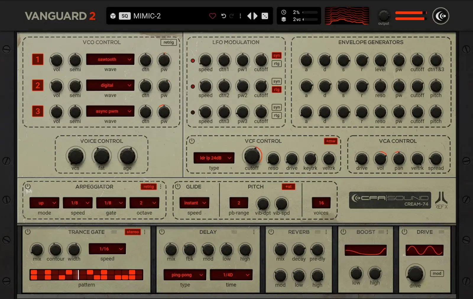Open the delay type ping-pong dropdown

185,275
